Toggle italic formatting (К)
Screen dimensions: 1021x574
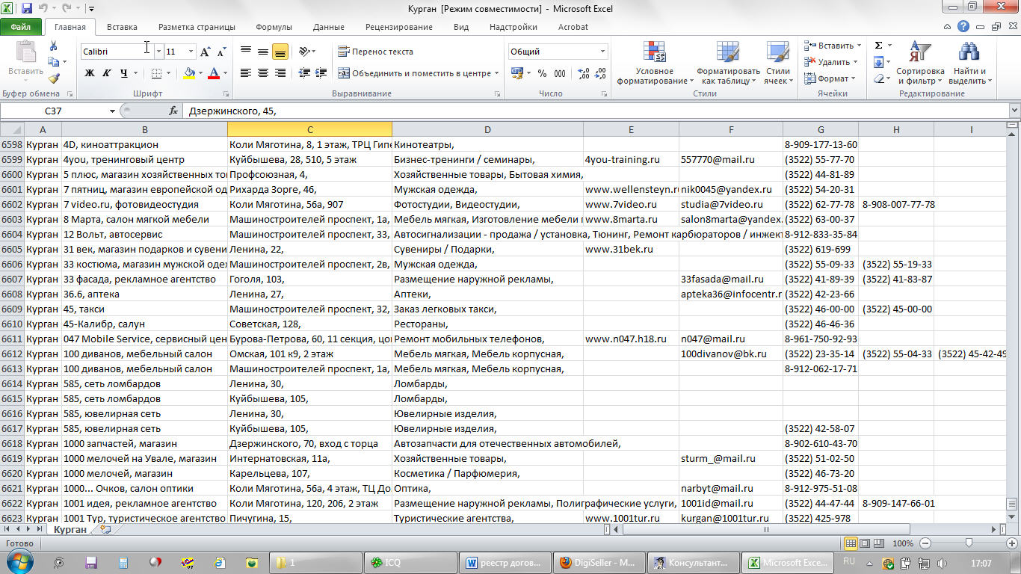pyautogui.click(x=106, y=73)
